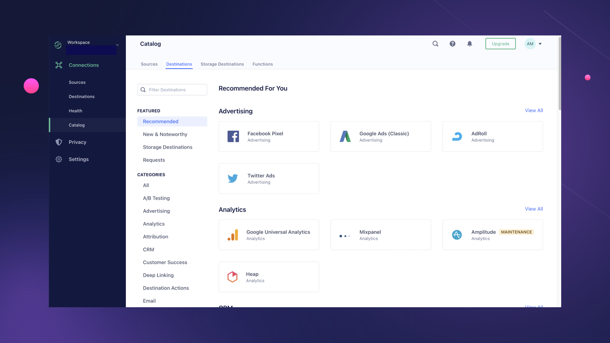Open Destinations in the sidebar
Viewport: 610px width, 343px height.
click(82, 96)
